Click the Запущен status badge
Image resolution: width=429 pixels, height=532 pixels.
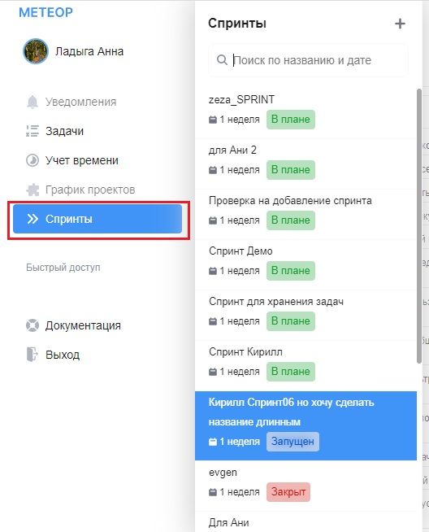292,442
